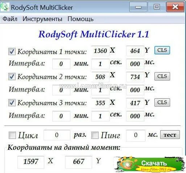This screenshot has width=186, height=173.
Task: Click point 2 interval minutes field
Action: pos(61,90)
